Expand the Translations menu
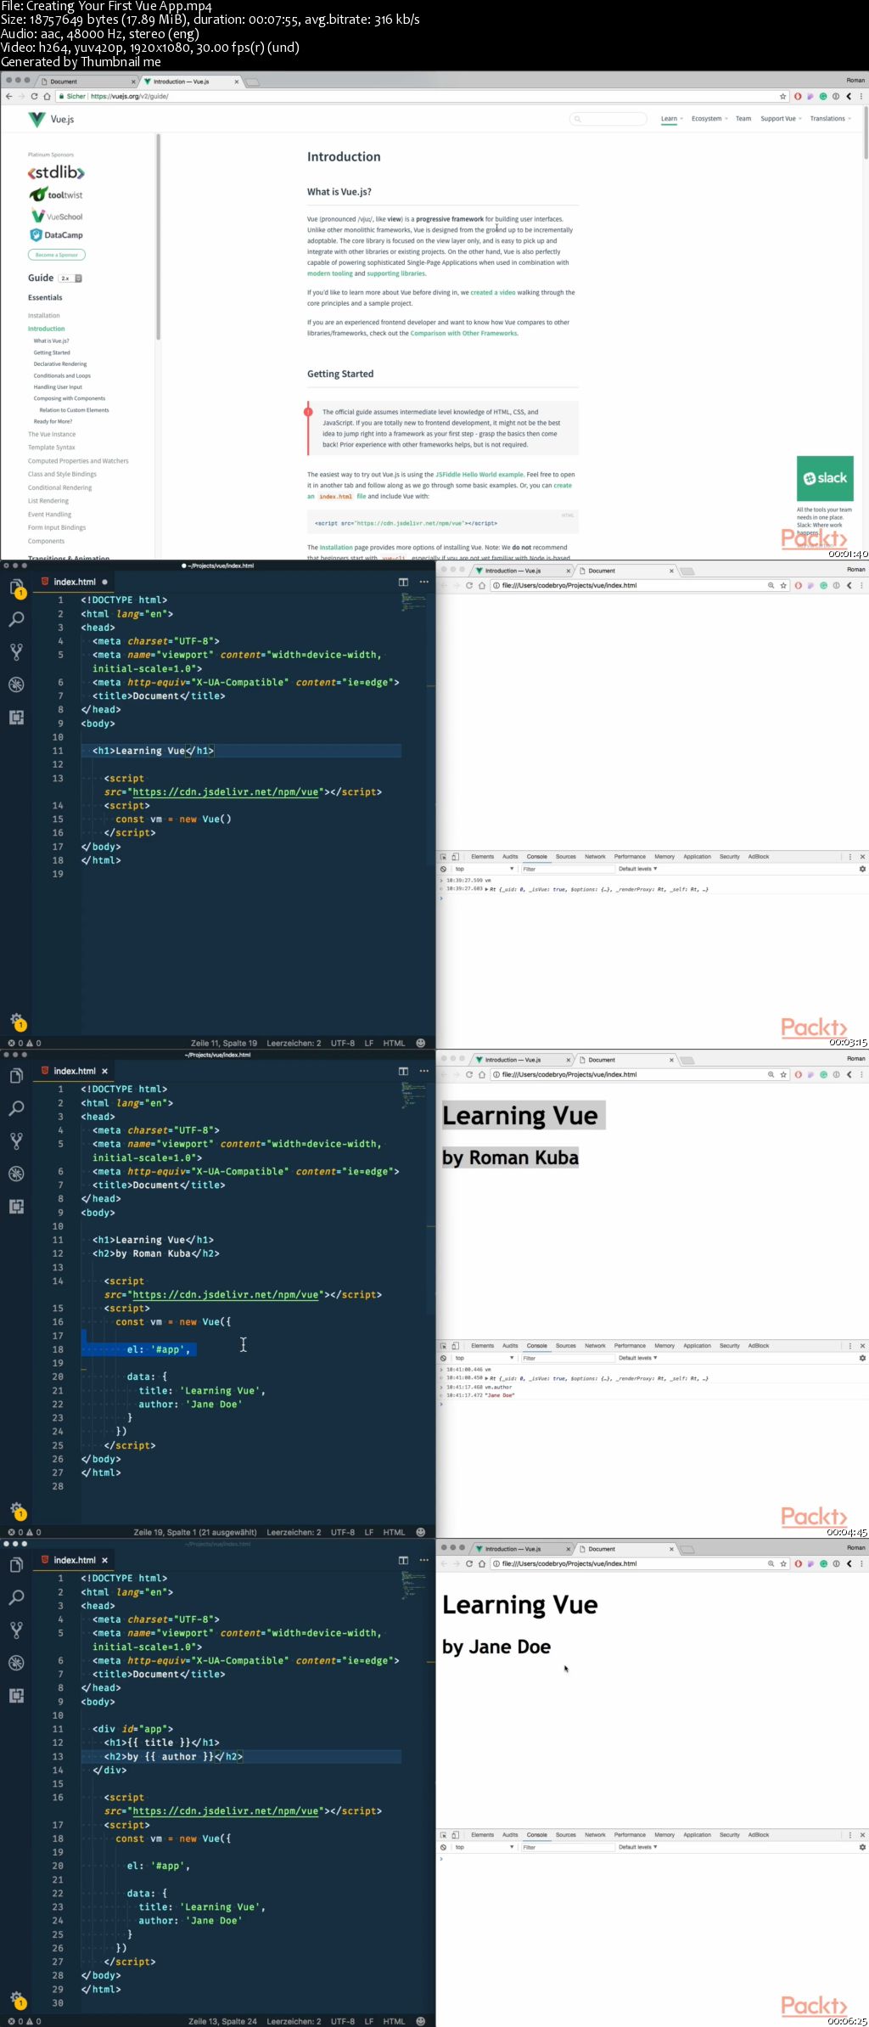This screenshot has width=869, height=2027. click(830, 119)
